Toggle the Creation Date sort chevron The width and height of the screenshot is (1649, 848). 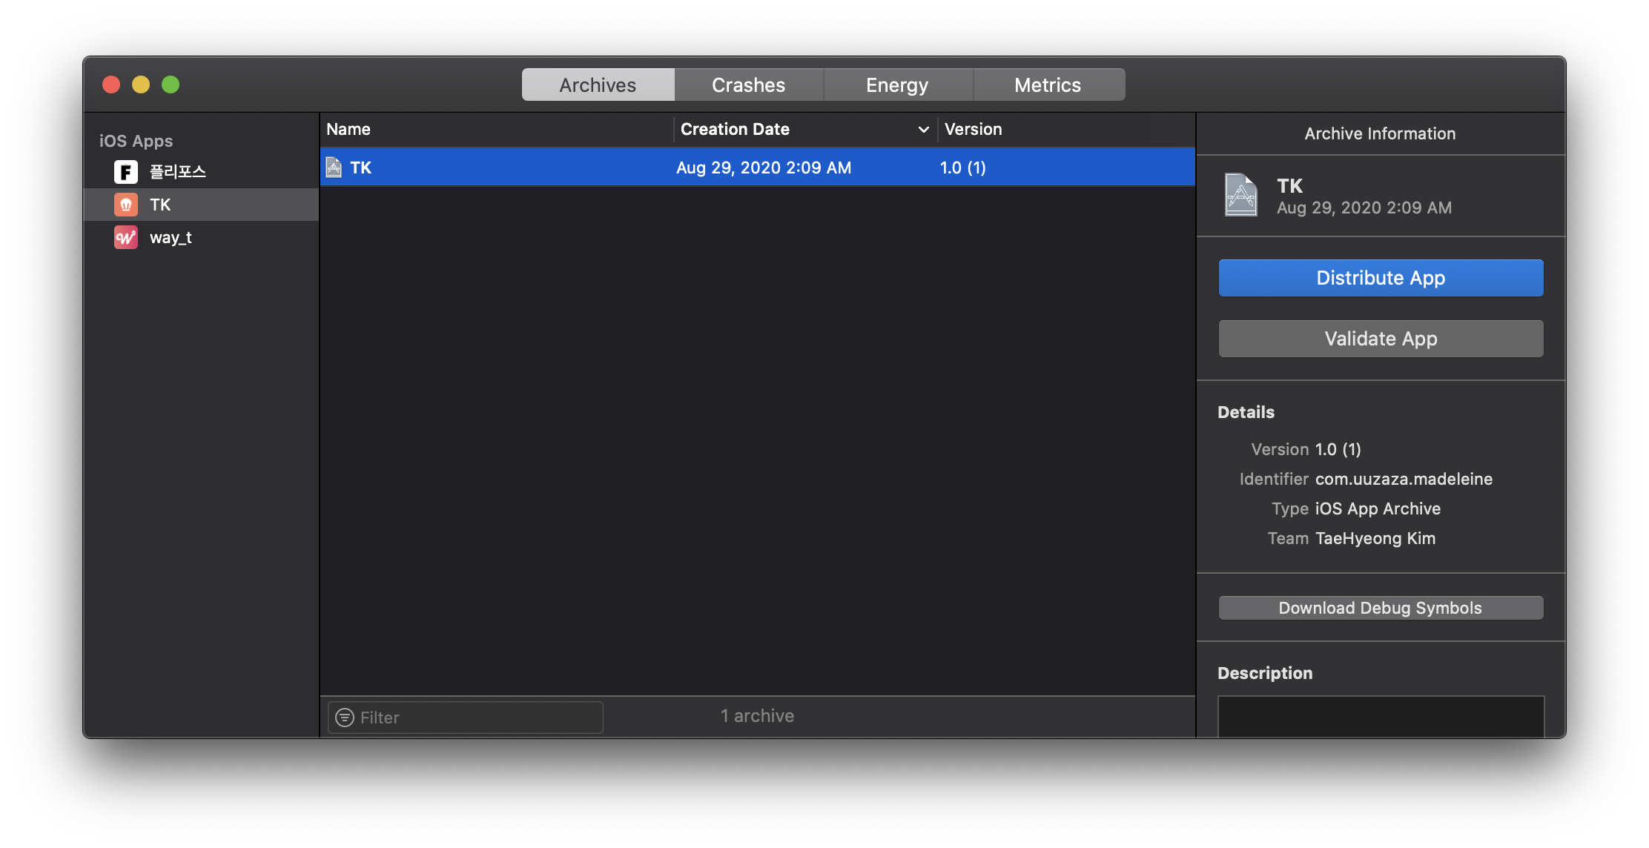(923, 130)
